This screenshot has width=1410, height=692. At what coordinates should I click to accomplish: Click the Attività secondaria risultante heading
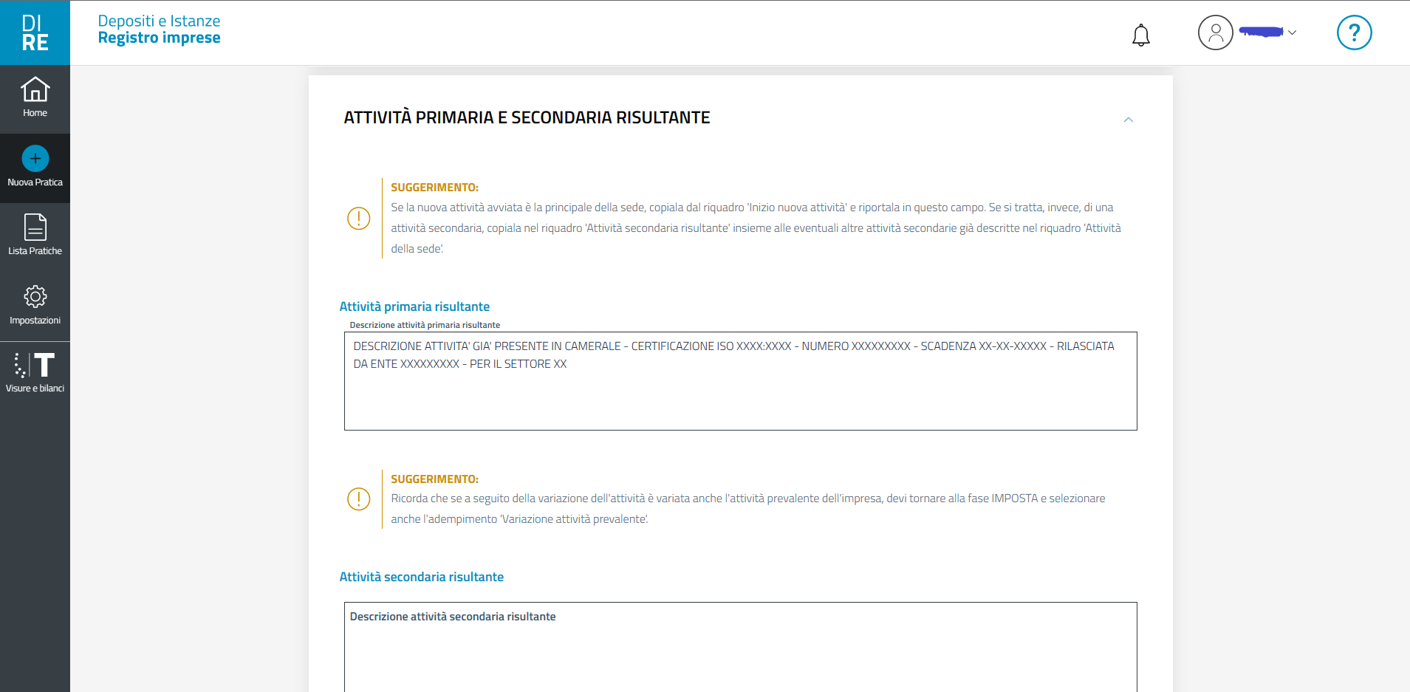(x=421, y=577)
